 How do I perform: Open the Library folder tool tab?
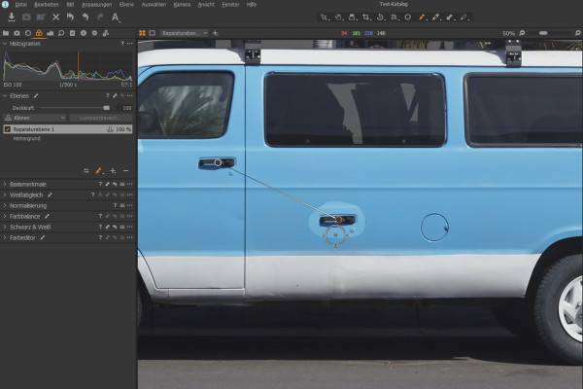[x=6, y=33]
